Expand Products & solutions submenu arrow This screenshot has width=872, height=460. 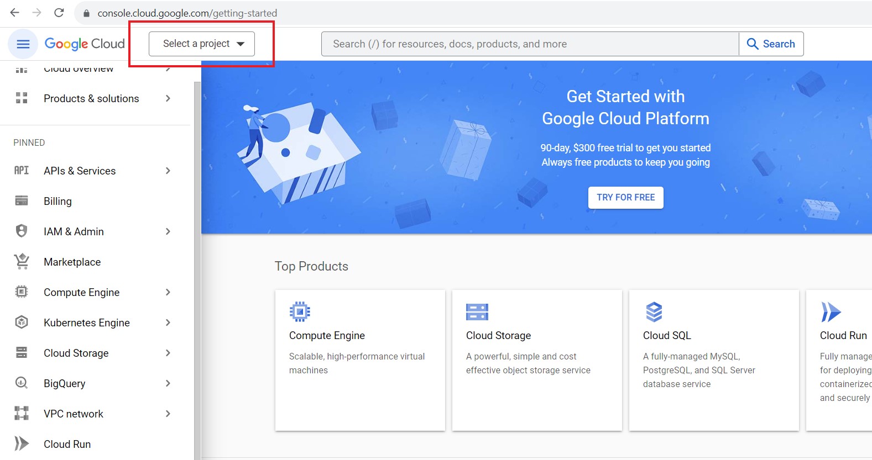pyautogui.click(x=168, y=98)
